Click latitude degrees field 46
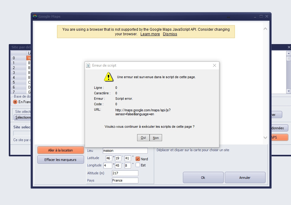 click(x=109, y=158)
